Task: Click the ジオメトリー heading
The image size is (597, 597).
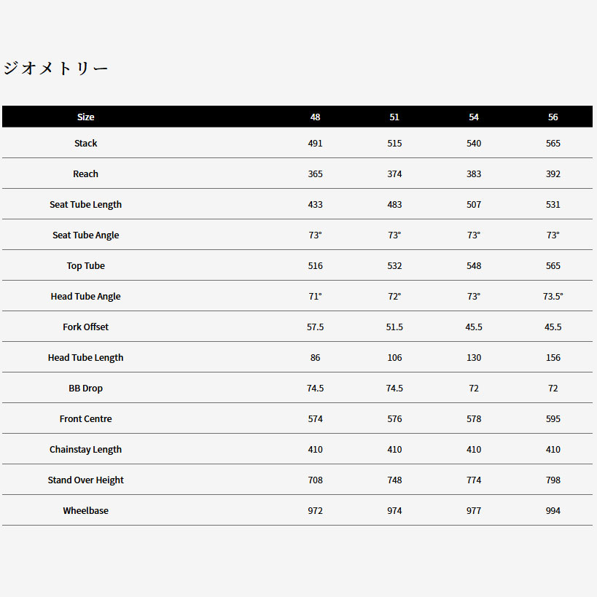Action: pos(56,69)
